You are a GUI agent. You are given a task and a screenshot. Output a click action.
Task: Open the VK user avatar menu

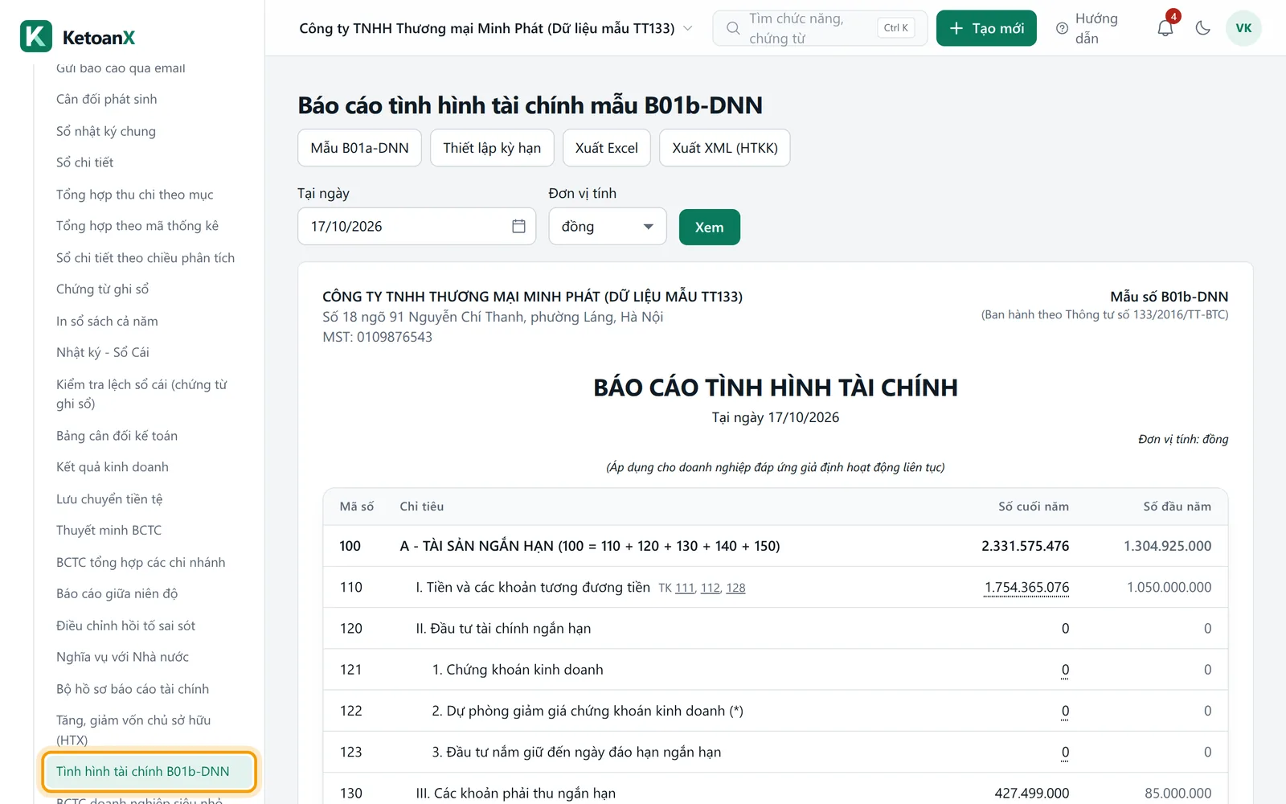coord(1243,28)
